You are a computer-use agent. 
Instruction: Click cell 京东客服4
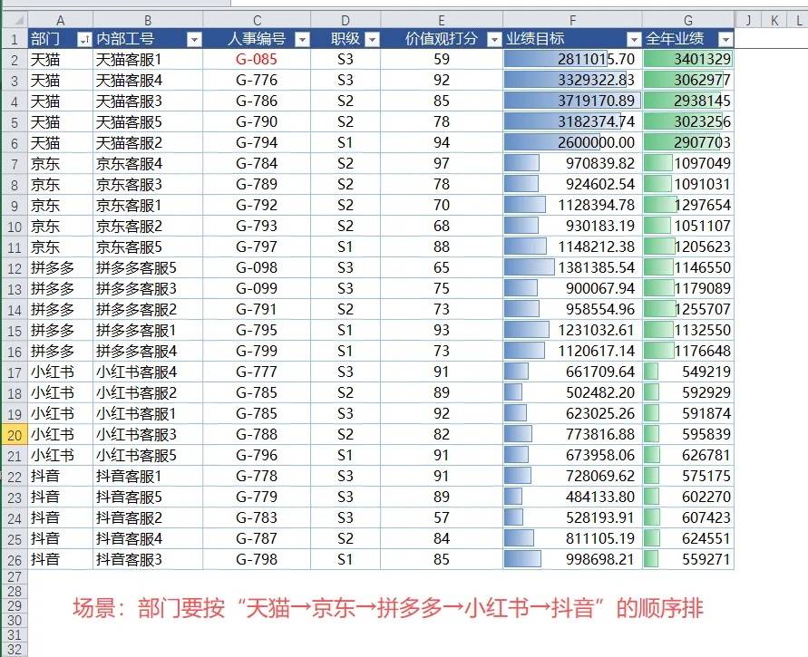[148, 164]
